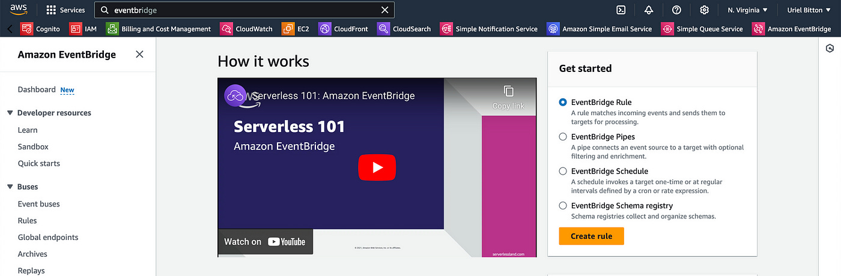Screen dimensions: 841x276
Task: Open the notifications bell
Action: (649, 10)
